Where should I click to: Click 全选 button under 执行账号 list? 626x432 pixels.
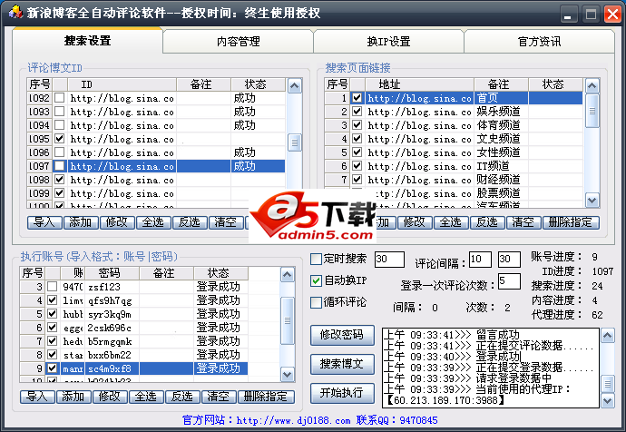click(x=146, y=397)
